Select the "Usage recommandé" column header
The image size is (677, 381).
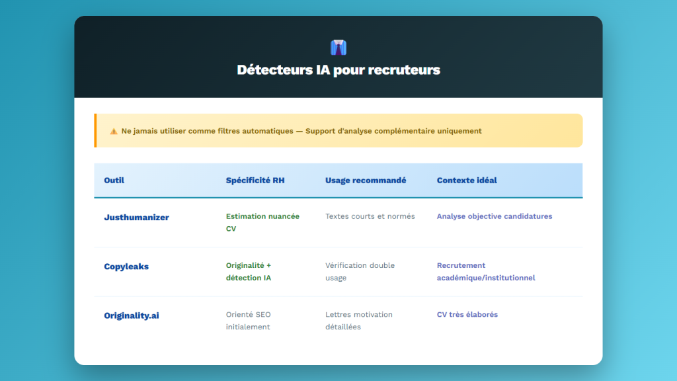point(366,180)
